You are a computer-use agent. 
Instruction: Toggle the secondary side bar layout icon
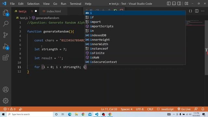[x=179, y=4]
